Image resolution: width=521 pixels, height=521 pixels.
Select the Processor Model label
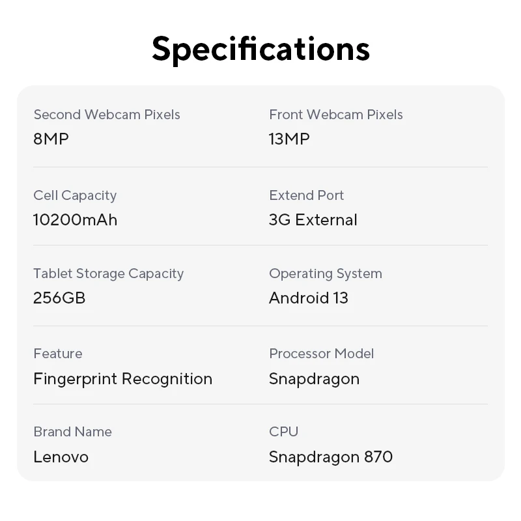pyautogui.click(x=321, y=354)
